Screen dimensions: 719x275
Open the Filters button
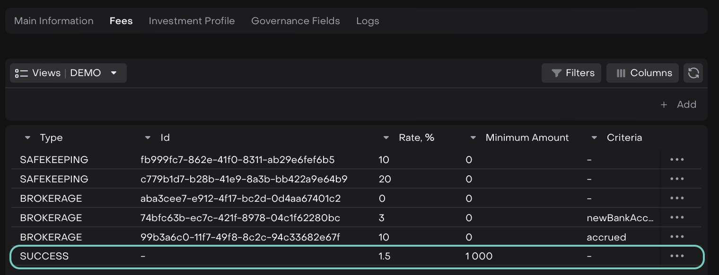(x=571, y=73)
